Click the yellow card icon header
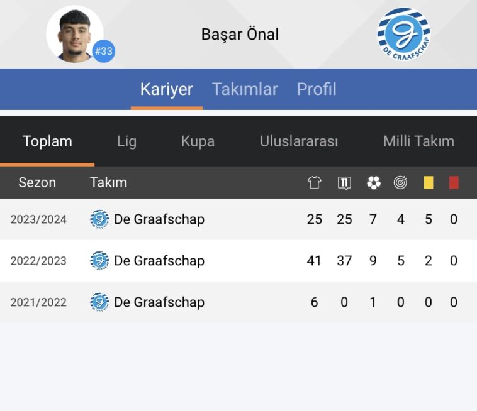 pyautogui.click(x=429, y=183)
